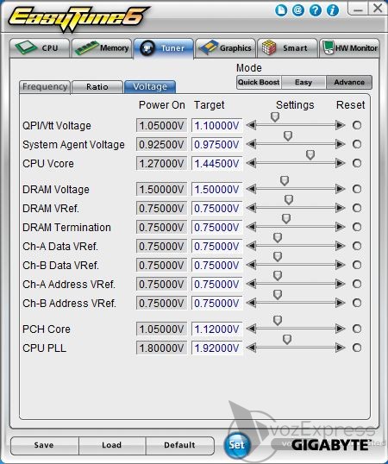Screen dimensions: 388x464
Task: Increase PCH Core with right arrow
Action: pyautogui.click(x=340, y=329)
